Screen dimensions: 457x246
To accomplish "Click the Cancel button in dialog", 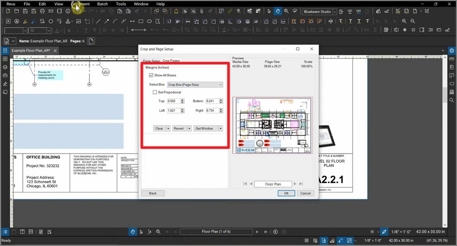I will pyautogui.click(x=306, y=193).
